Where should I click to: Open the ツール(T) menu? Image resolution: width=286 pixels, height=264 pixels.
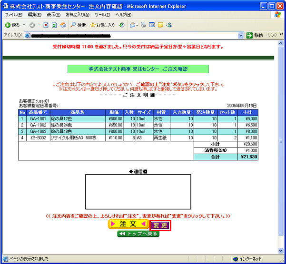coord(102,15)
